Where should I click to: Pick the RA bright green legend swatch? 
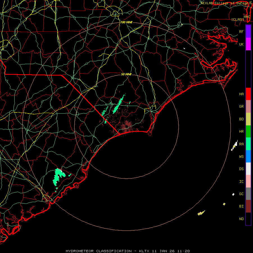point(248,144)
